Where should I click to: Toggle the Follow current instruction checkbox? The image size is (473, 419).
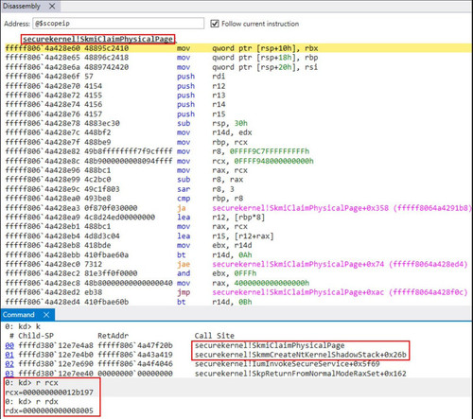[x=215, y=24]
